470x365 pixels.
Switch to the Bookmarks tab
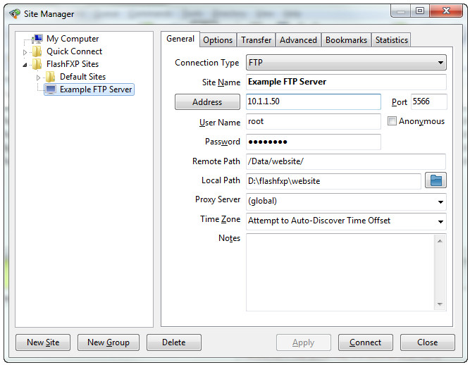click(x=346, y=40)
